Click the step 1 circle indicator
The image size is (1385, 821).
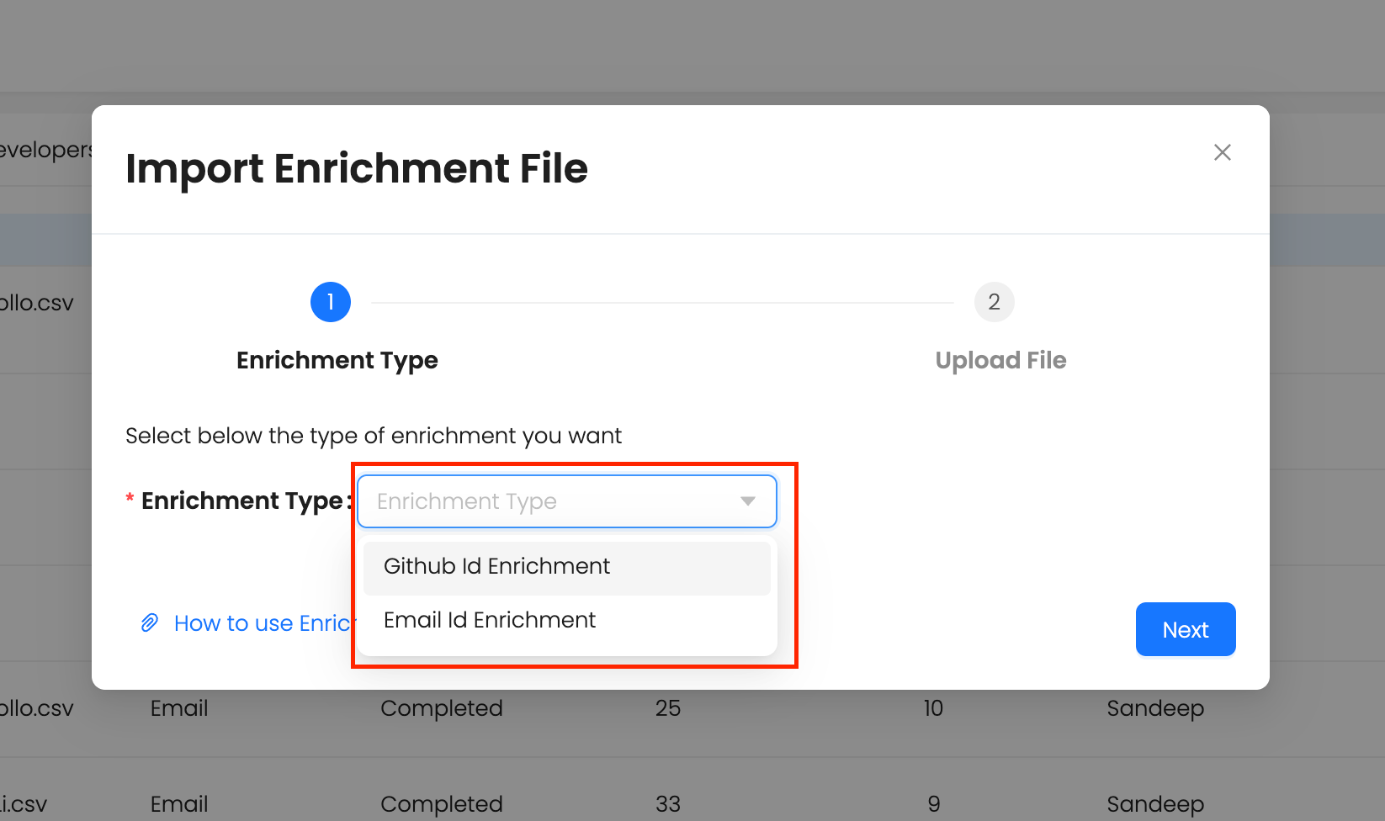click(331, 302)
